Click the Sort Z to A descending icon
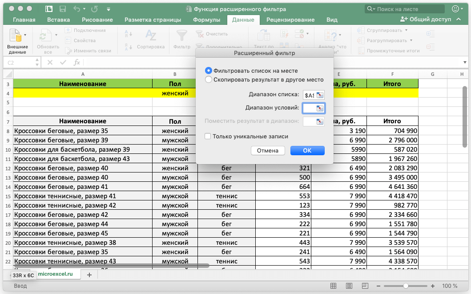The image size is (471, 294). coord(128,47)
